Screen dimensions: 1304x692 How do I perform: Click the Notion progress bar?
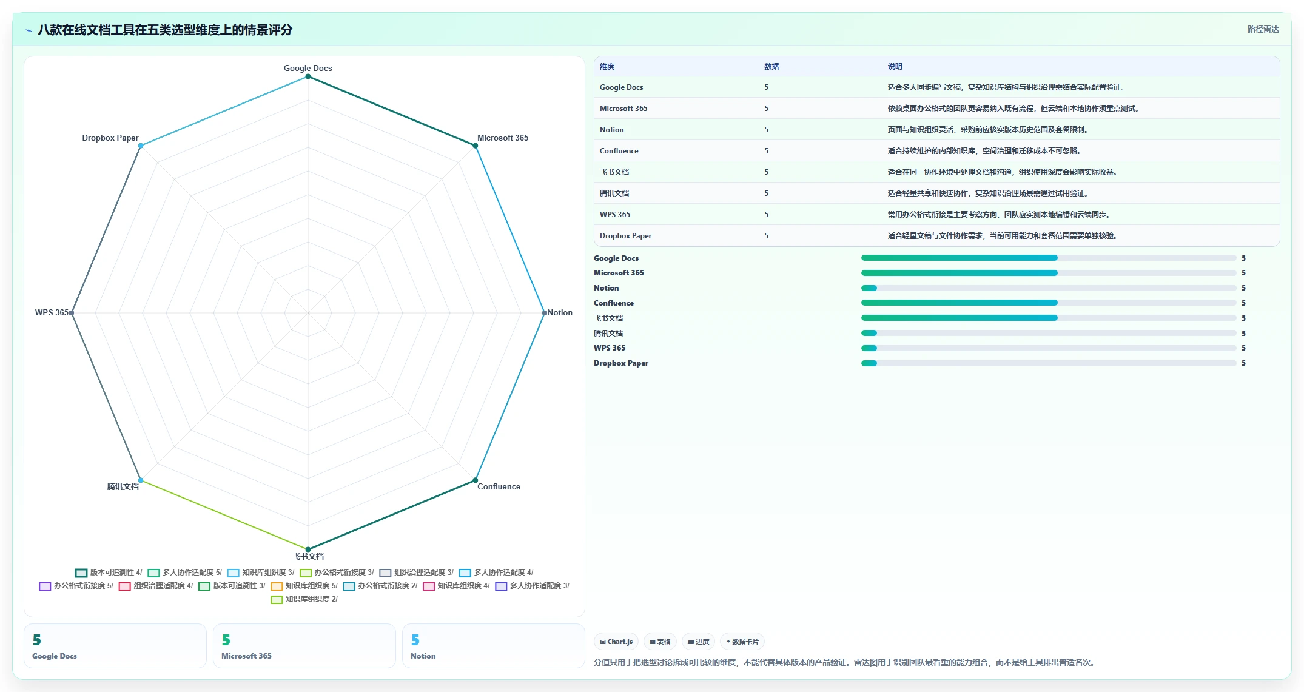[1049, 288]
